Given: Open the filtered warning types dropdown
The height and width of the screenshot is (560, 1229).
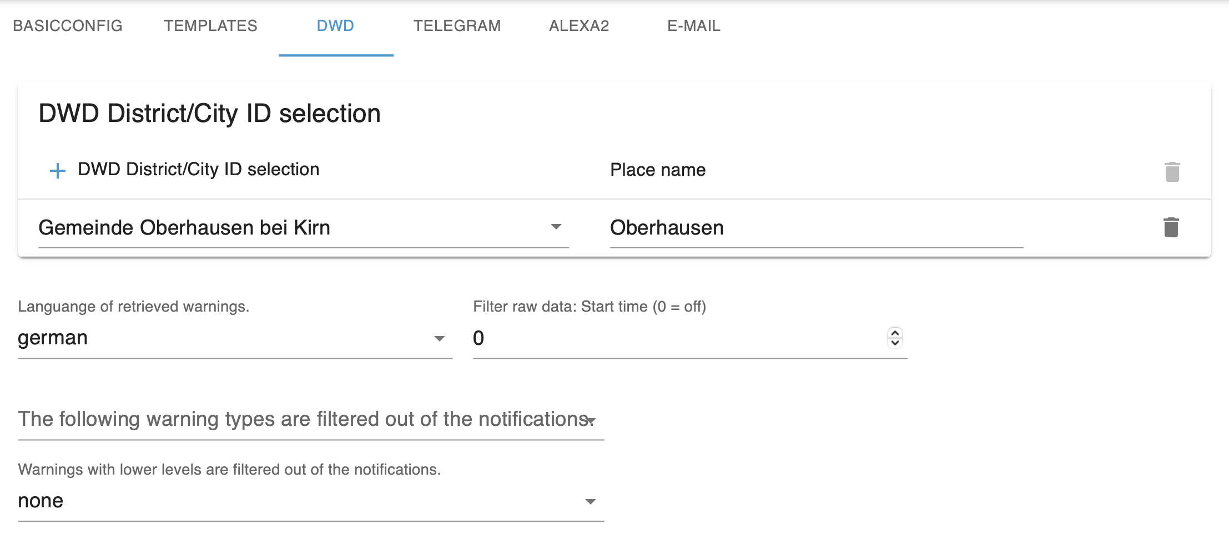Looking at the screenshot, I should coord(311,420).
